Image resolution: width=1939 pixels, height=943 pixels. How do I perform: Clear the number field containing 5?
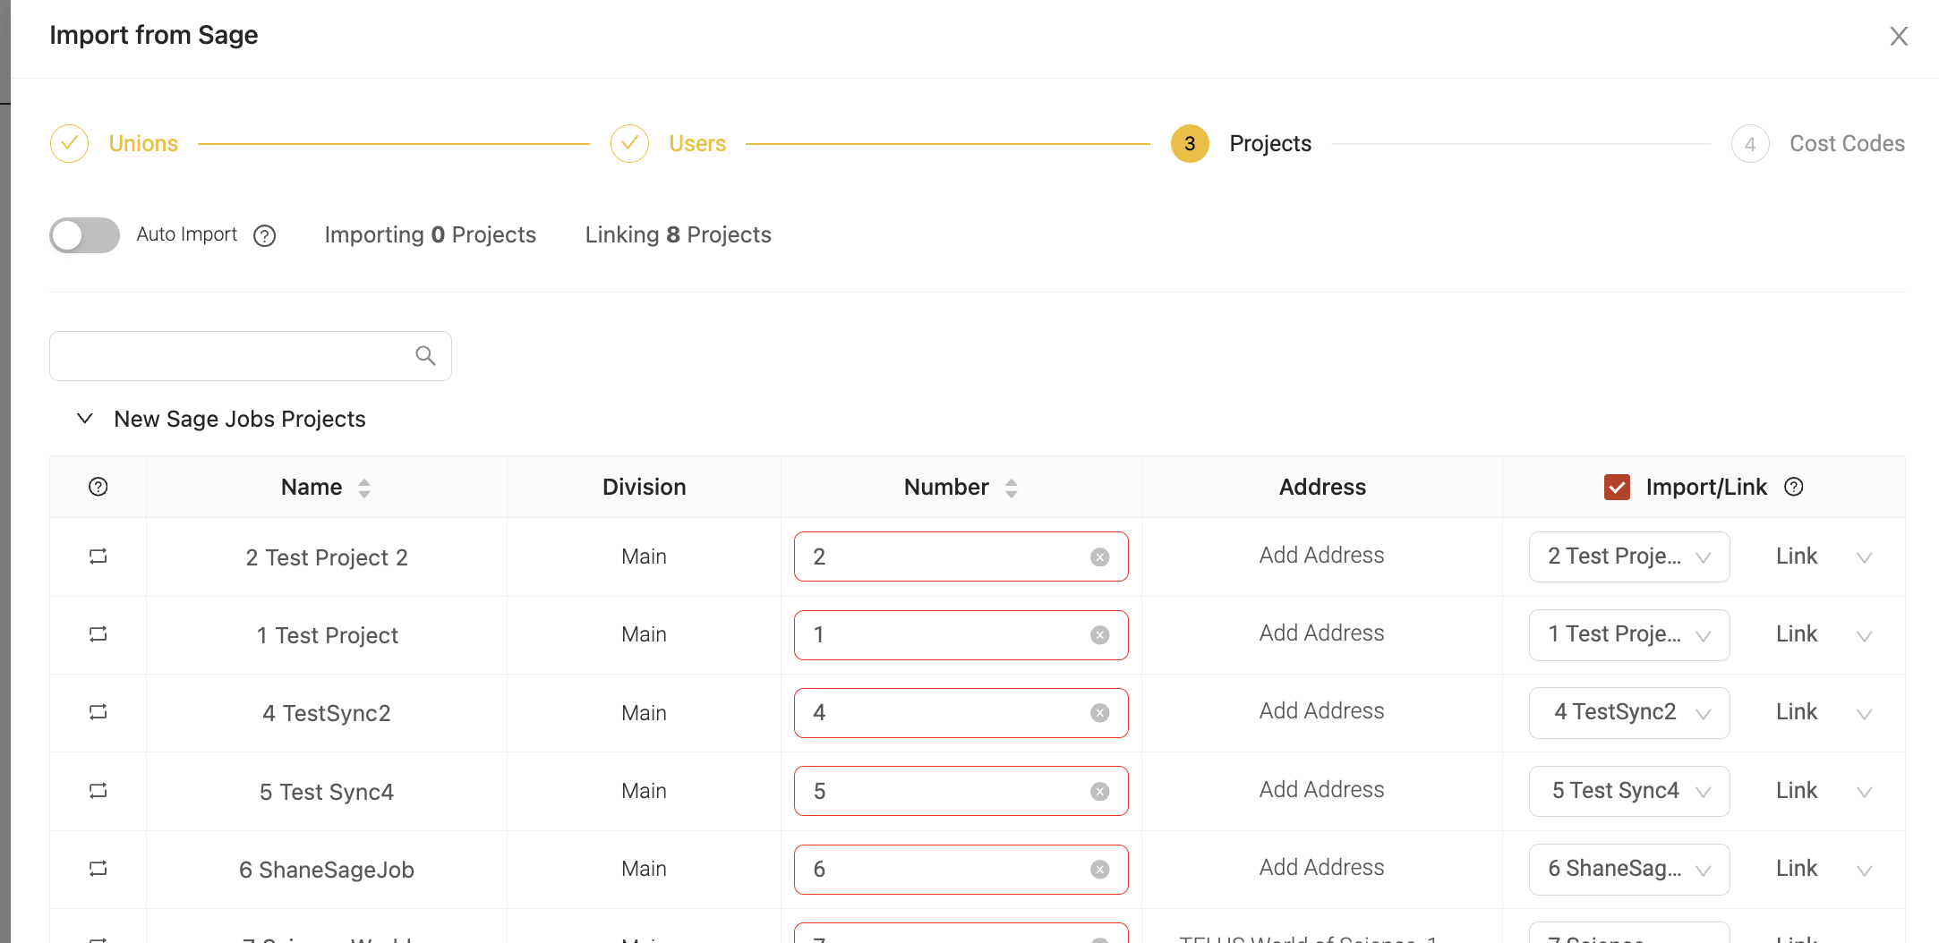pos(1099,792)
